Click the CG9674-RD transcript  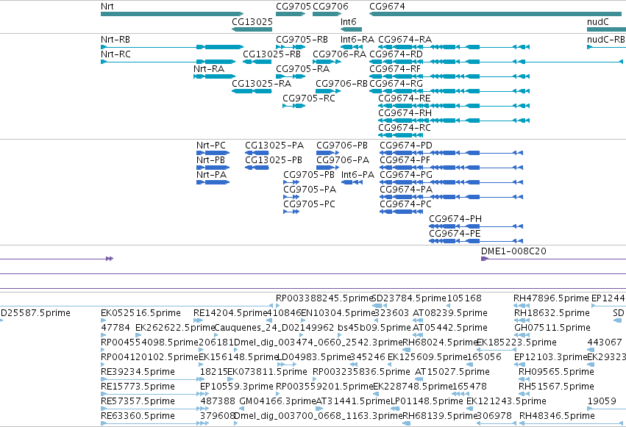(496, 62)
